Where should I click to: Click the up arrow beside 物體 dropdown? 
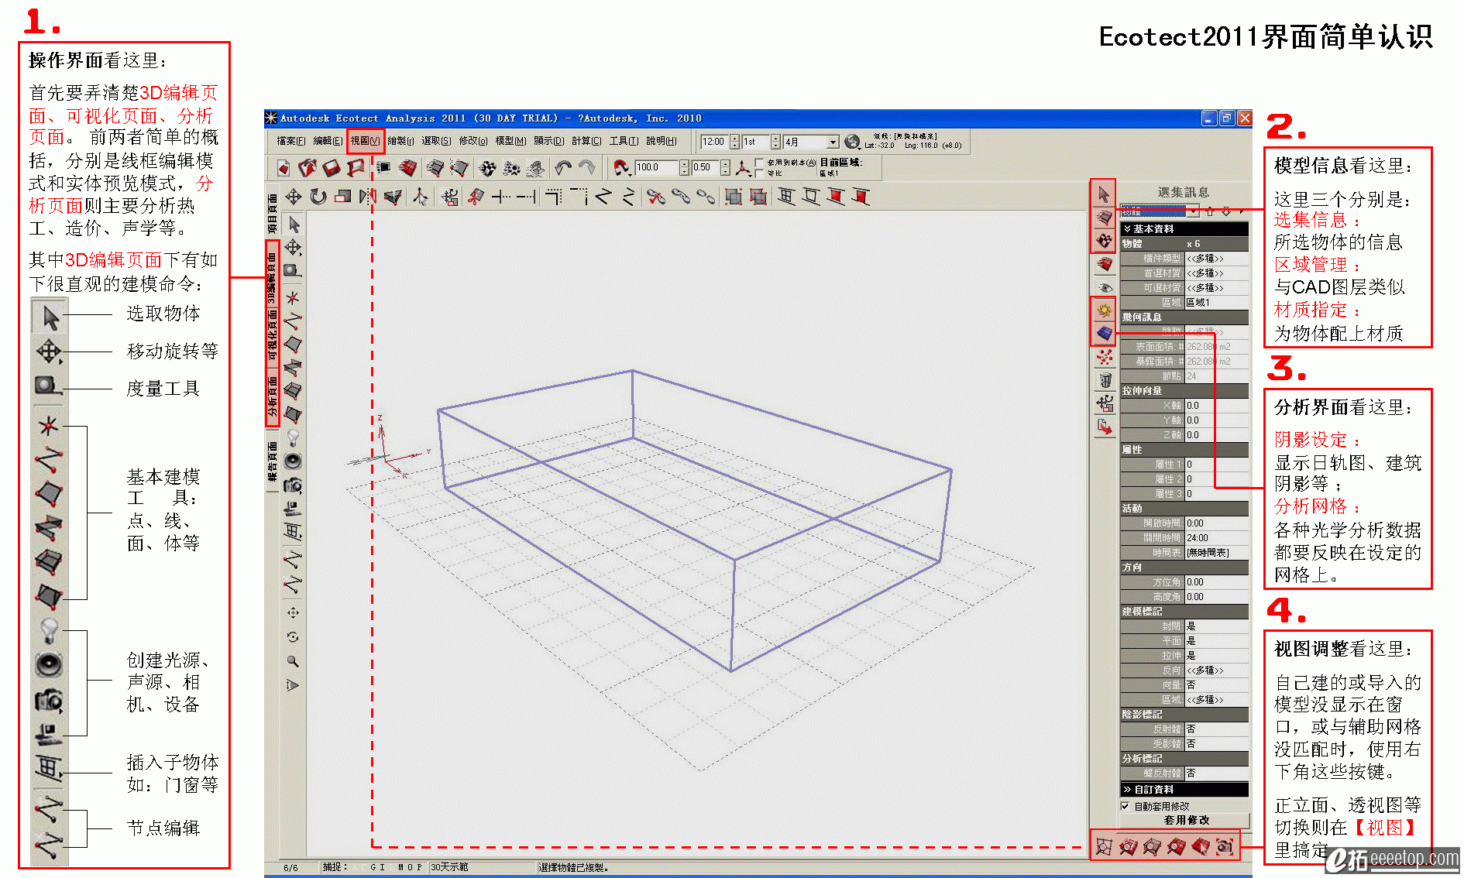point(1210,211)
